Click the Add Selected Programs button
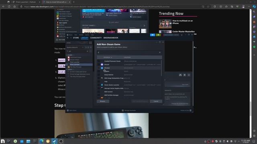Viewport: 257px width, 144px height. coord(140,101)
